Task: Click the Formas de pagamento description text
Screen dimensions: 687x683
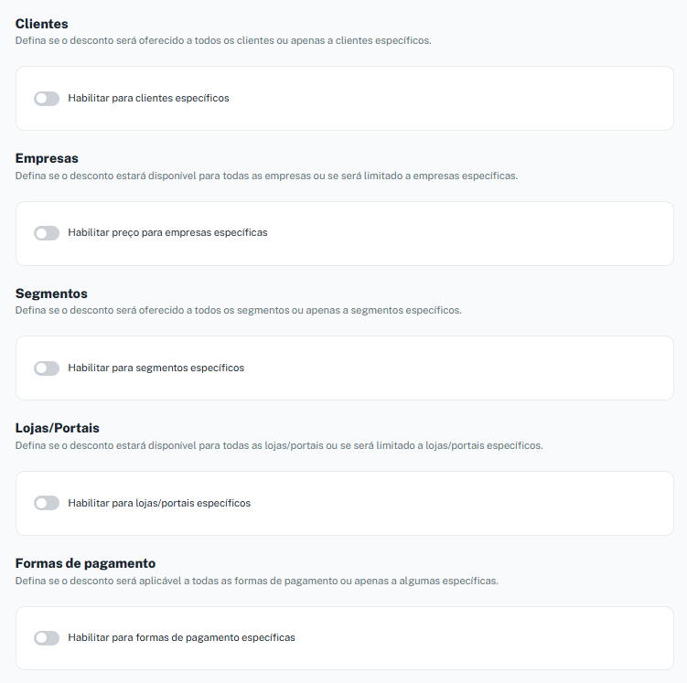Action: point(257,581)
